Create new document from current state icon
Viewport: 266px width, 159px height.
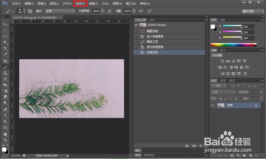tap(187, 146)
